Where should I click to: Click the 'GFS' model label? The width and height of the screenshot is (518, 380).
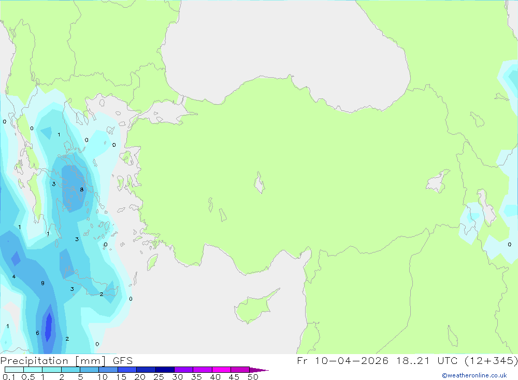[123, 361]
